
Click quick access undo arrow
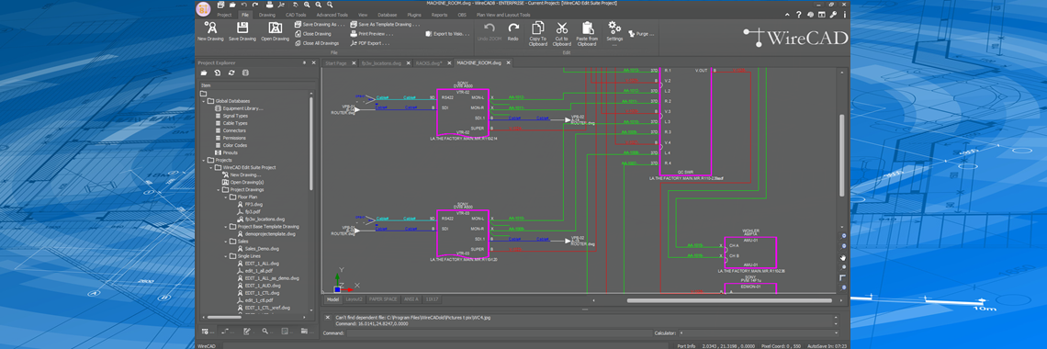244,4
